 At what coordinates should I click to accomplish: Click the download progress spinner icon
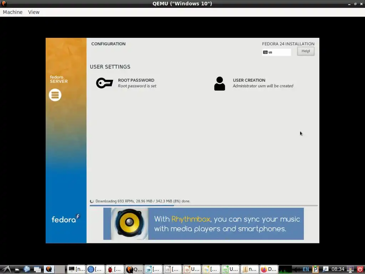tap(92, 201)
